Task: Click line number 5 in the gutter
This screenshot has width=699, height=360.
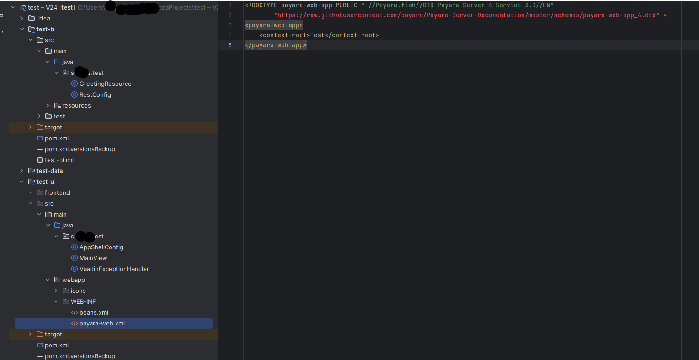Action: 230,45
